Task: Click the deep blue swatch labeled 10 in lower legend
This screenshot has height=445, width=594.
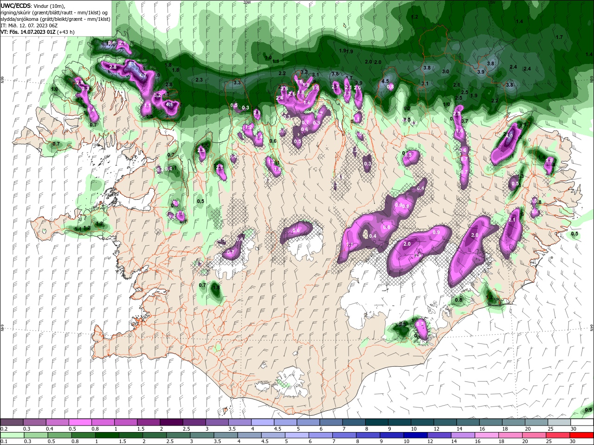Action: pyautogui.click(x=415, y=435)
